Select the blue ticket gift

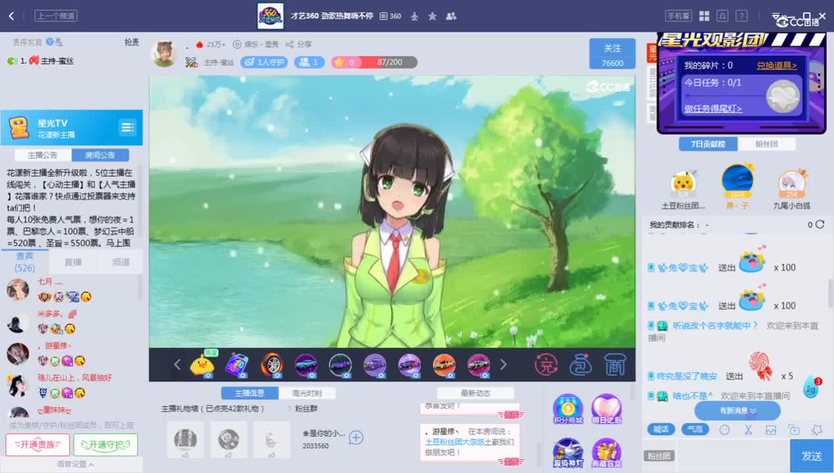coord(236,365)
